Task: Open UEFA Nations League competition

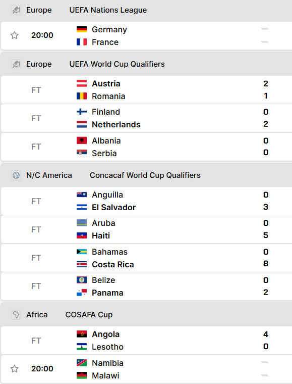Action: tap(108, 10)
